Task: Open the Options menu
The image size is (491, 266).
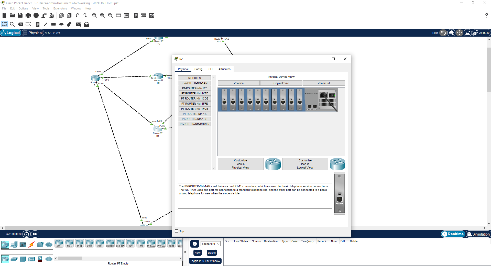Action: (23, 8)
